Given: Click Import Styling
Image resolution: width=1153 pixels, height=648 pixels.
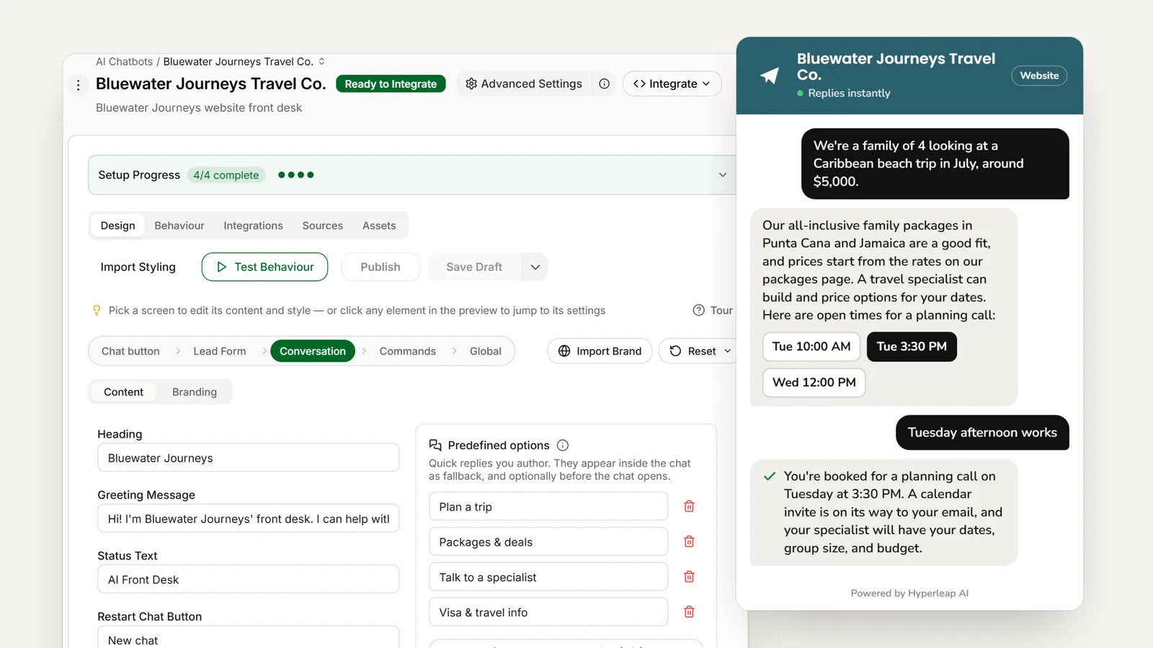Looking at the screenshot, I should tap(138, 267).
